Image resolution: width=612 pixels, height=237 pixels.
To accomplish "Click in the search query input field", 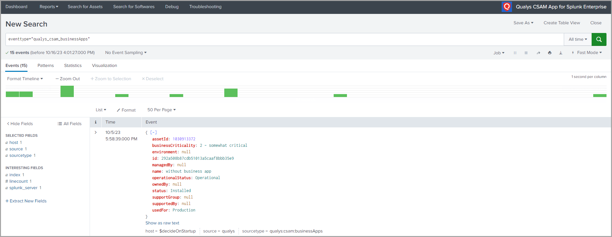I will (284, 39).
